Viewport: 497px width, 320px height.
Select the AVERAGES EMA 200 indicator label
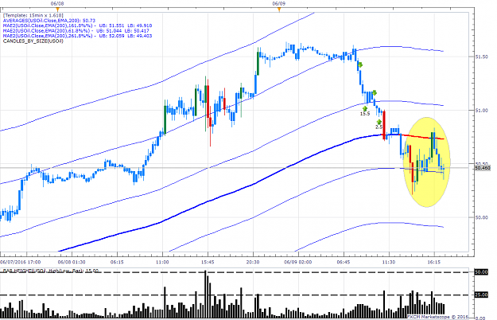(x=49, y=20)
